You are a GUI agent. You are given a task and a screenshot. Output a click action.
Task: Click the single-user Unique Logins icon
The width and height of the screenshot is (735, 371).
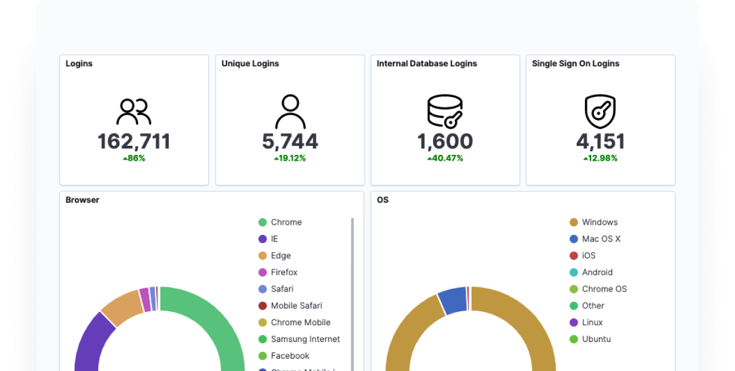[290, 111]
